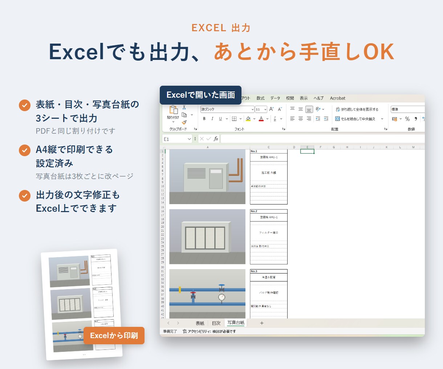The width and height of the screenshot is (443, 369).
Task: Align text left
Action: click(292, 119)
